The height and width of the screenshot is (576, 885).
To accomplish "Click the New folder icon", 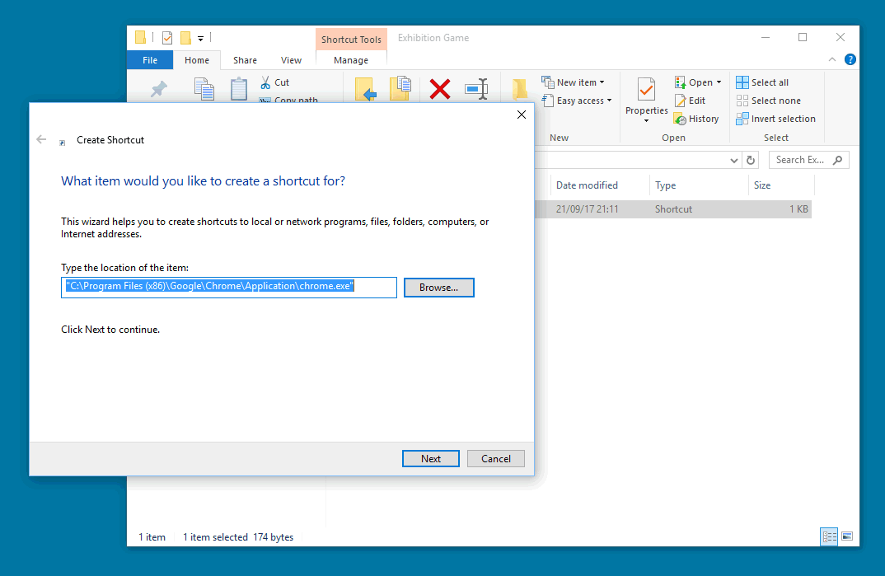I will point(519,89).
